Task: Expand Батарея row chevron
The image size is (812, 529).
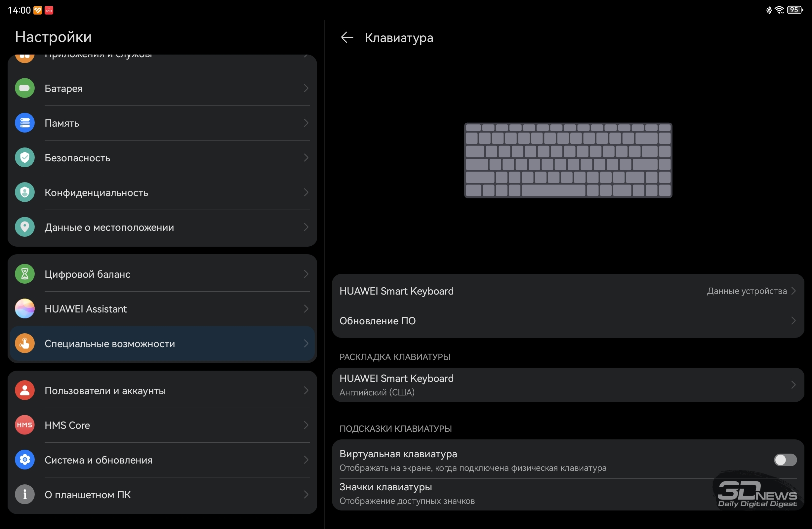Action: [x=306, y=88]
